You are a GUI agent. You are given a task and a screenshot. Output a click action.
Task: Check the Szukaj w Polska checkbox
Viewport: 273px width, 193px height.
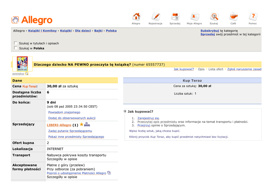click(16, 48)
